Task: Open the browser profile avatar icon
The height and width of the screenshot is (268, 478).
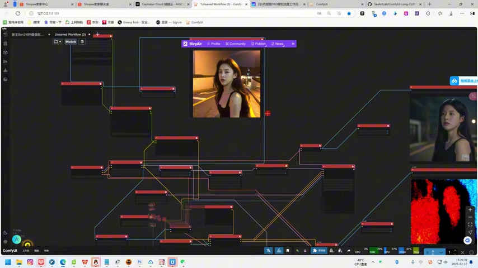Action: click(x=6, y=4)
